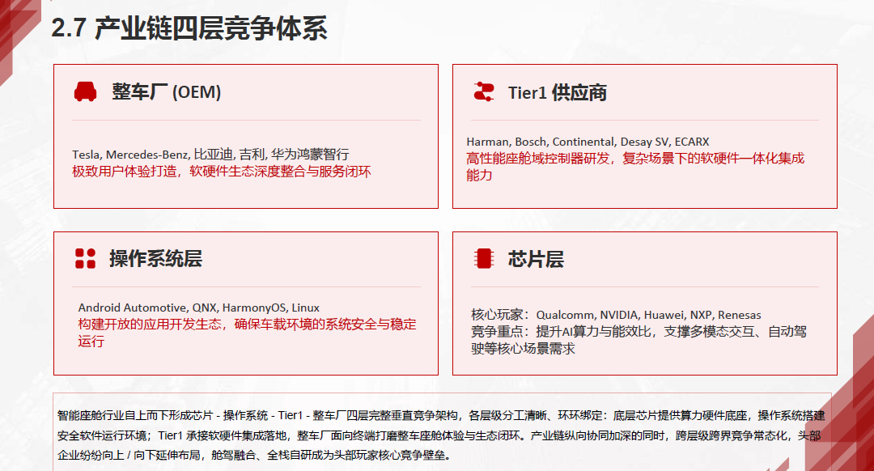This screenshot has height=471, width=874.
Task: Click the Tier1 供应商 heading
Action: click(x=558, y=92)
